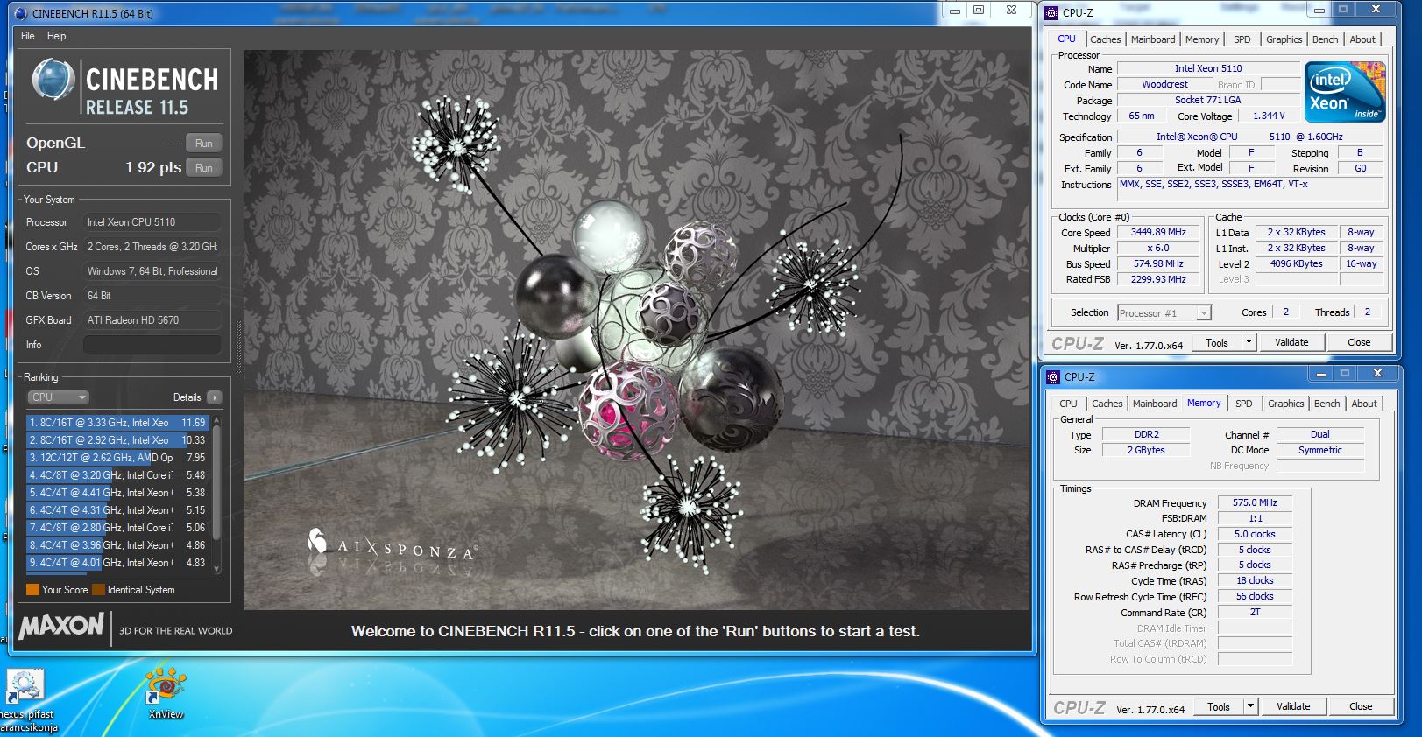Click the Code Name value Woodcrest
The width and height of the screenshot is (1422, 737).
click(x=1164, y=85)
